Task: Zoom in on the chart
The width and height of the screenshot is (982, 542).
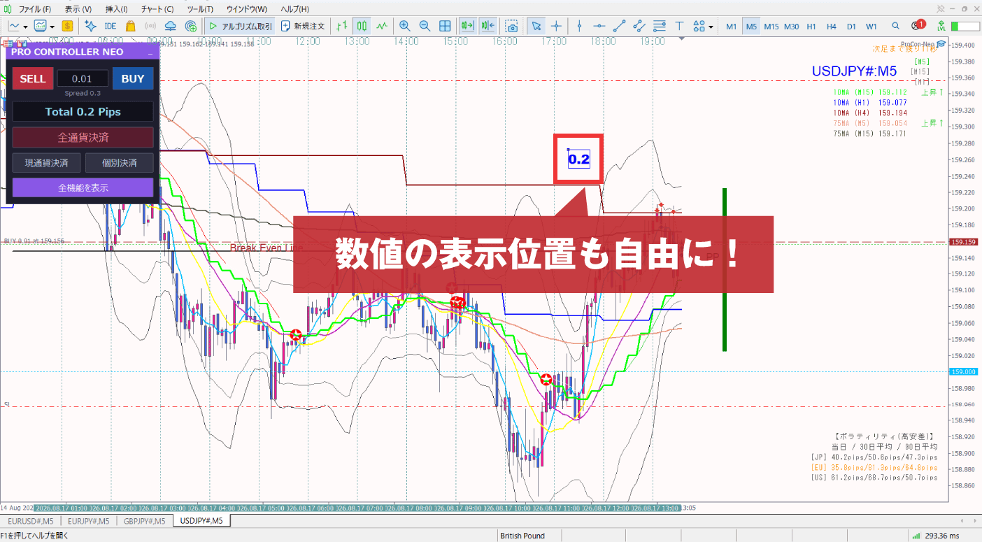Action: click(404, 26)
